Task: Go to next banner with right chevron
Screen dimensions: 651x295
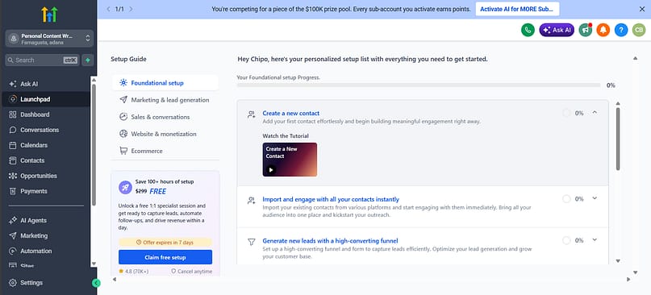Action: (131, 9)
